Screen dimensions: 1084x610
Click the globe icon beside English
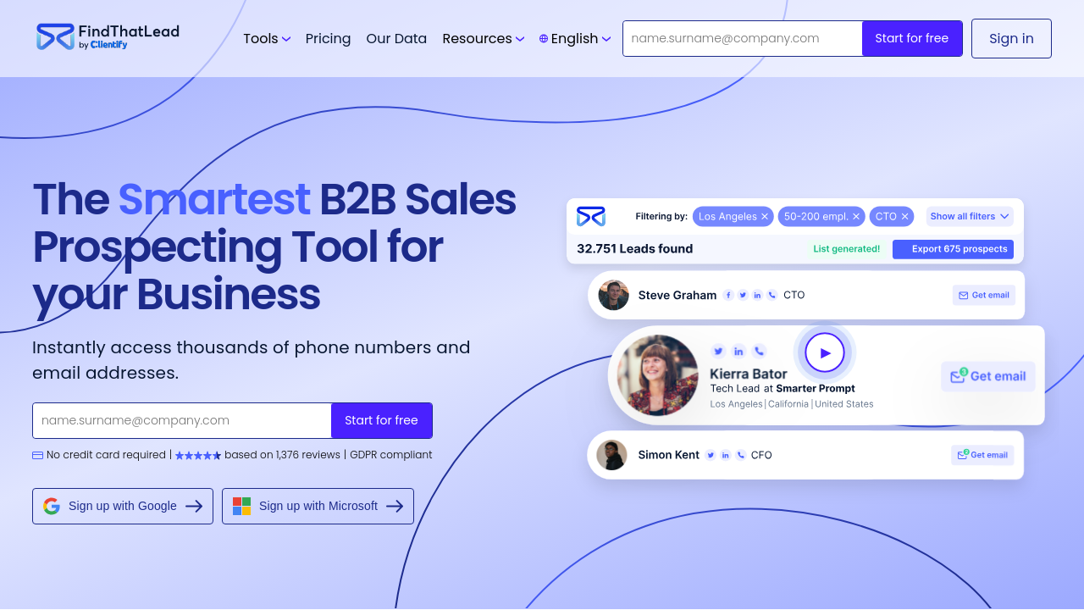pos(544,39)
